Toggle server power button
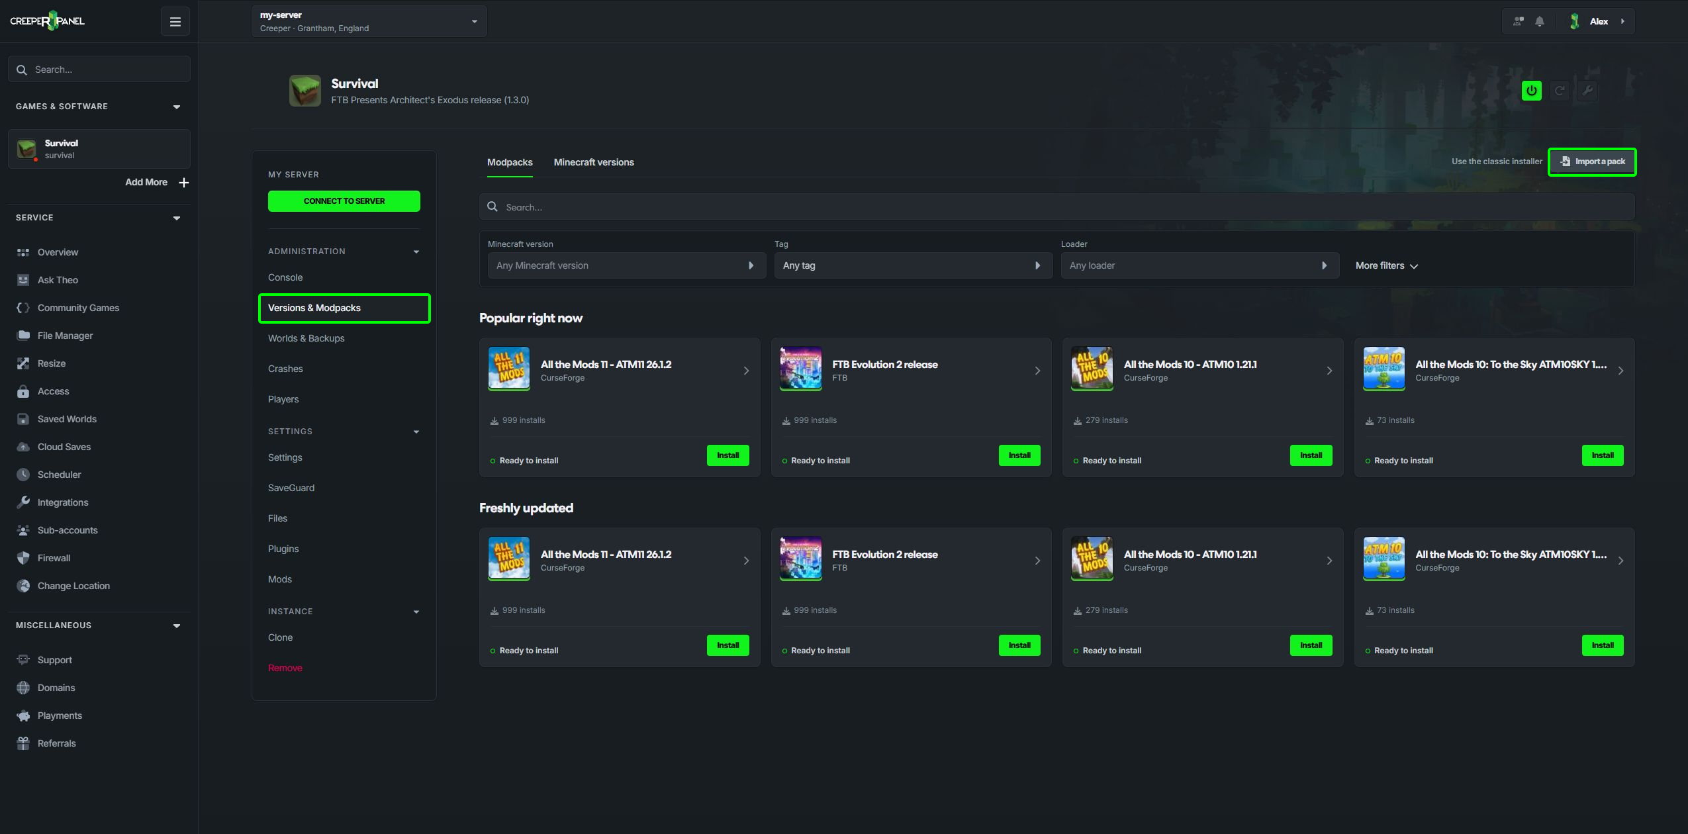Image resolution: width=1688 pixels, height=834 pixels. tap(1532, 91)
